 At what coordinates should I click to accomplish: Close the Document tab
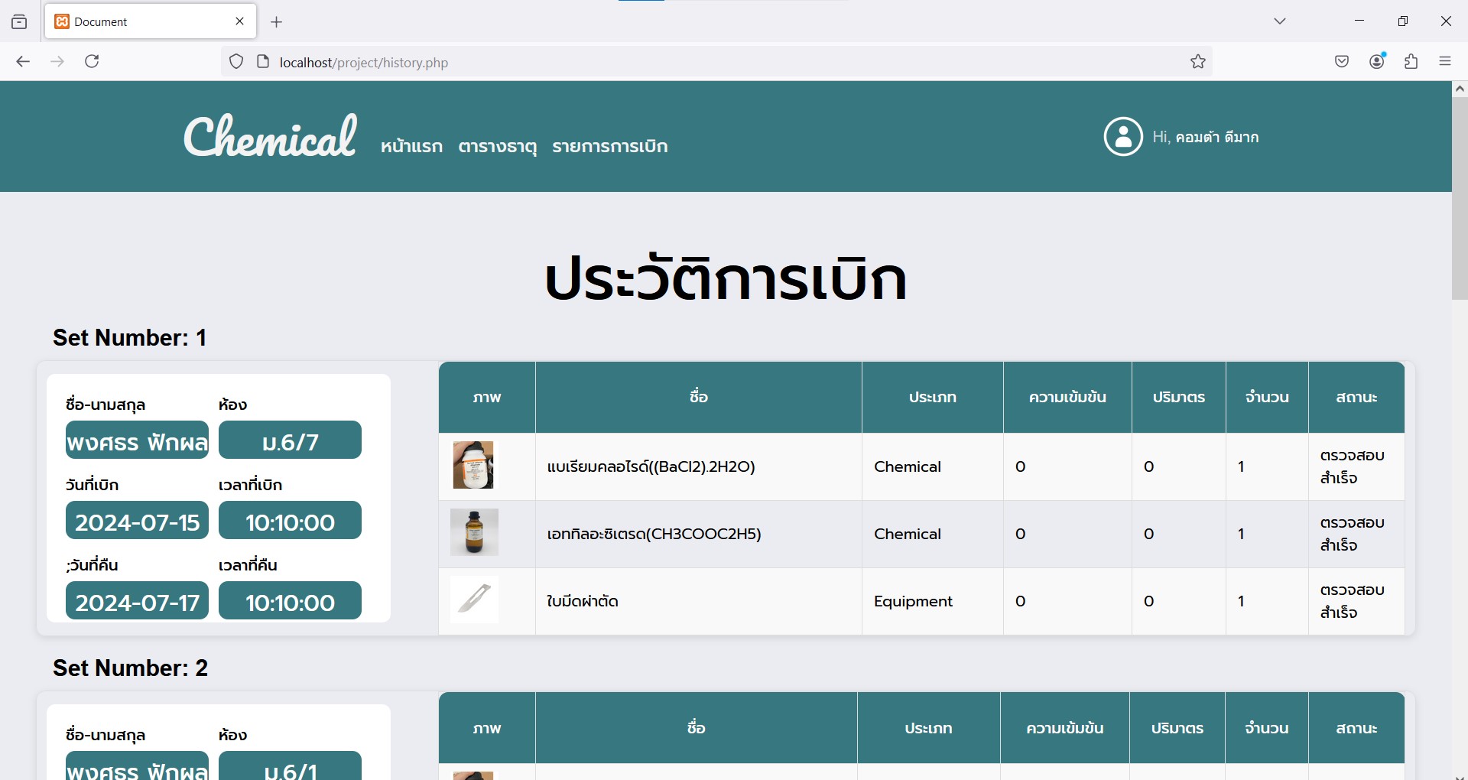click(239, 21)
